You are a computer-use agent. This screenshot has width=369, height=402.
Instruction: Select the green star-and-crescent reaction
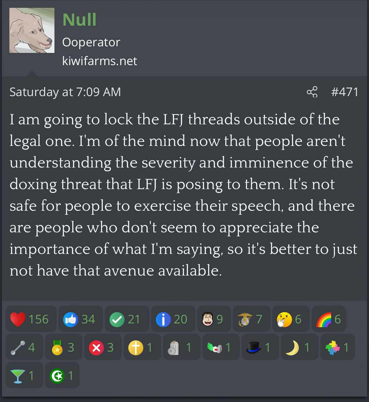click(x=62, y=375)
